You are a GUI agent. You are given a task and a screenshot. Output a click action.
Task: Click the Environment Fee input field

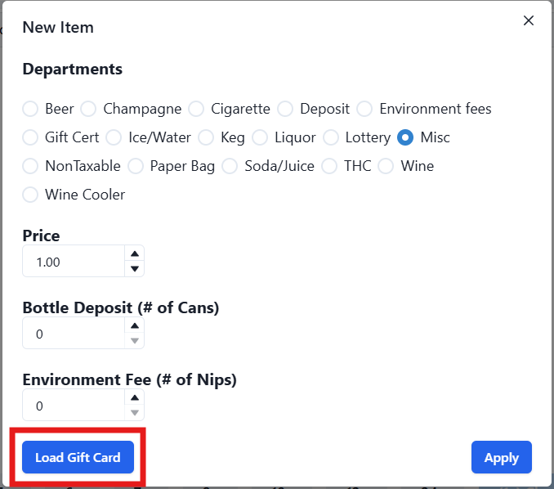(x=74, y=406)
